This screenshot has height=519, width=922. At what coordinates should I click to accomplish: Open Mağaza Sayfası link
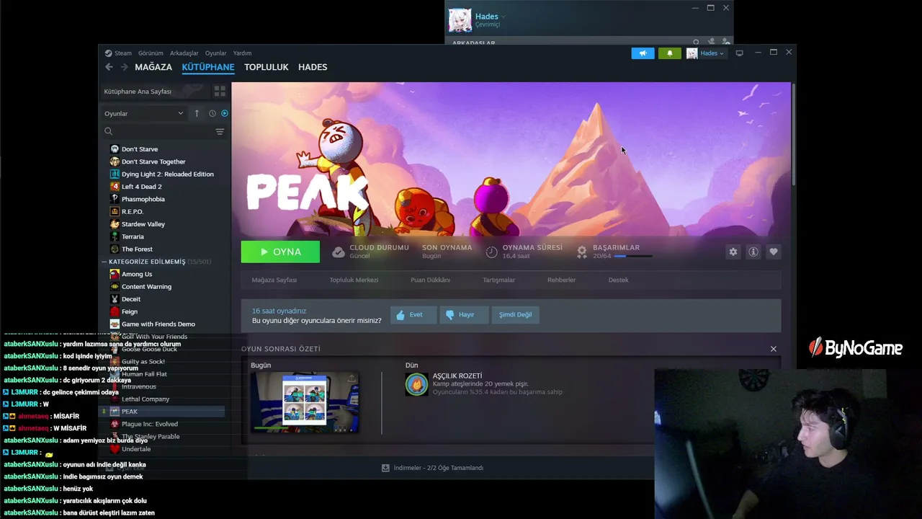(274, 280)
